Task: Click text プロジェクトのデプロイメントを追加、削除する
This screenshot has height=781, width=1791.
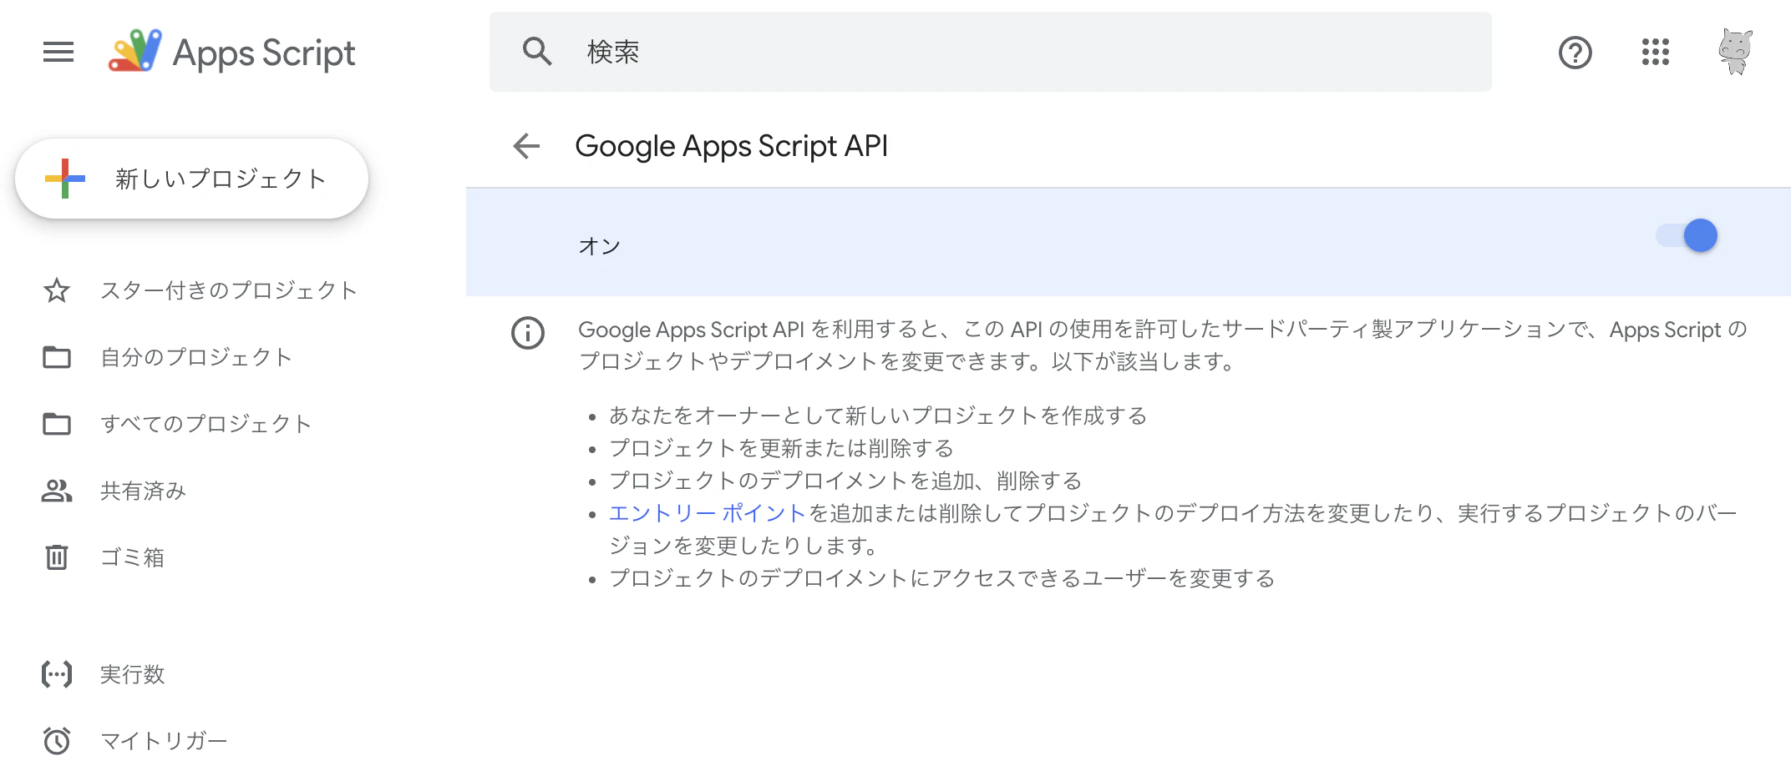Action: coord(845,481)
